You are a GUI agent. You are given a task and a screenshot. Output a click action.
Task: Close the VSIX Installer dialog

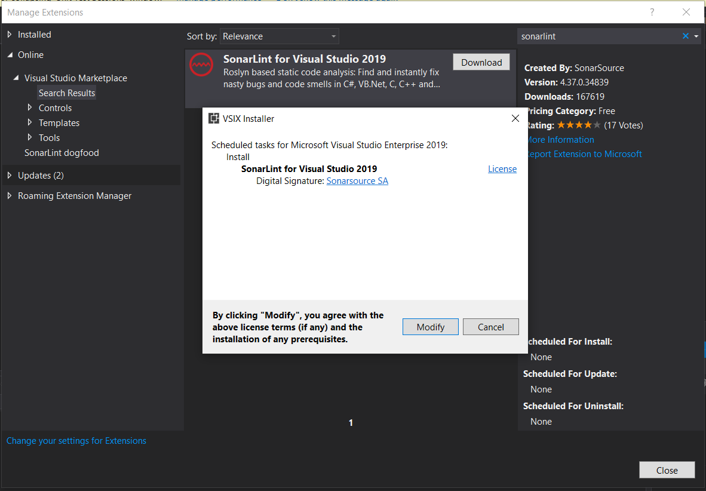[515, 118]
